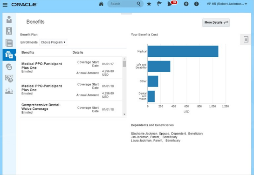Image resolution: width=254 pixels, height=175 pixels.
Task: Open the VP HR Robert Jackman user menu
Action: [x=227, y=4]
